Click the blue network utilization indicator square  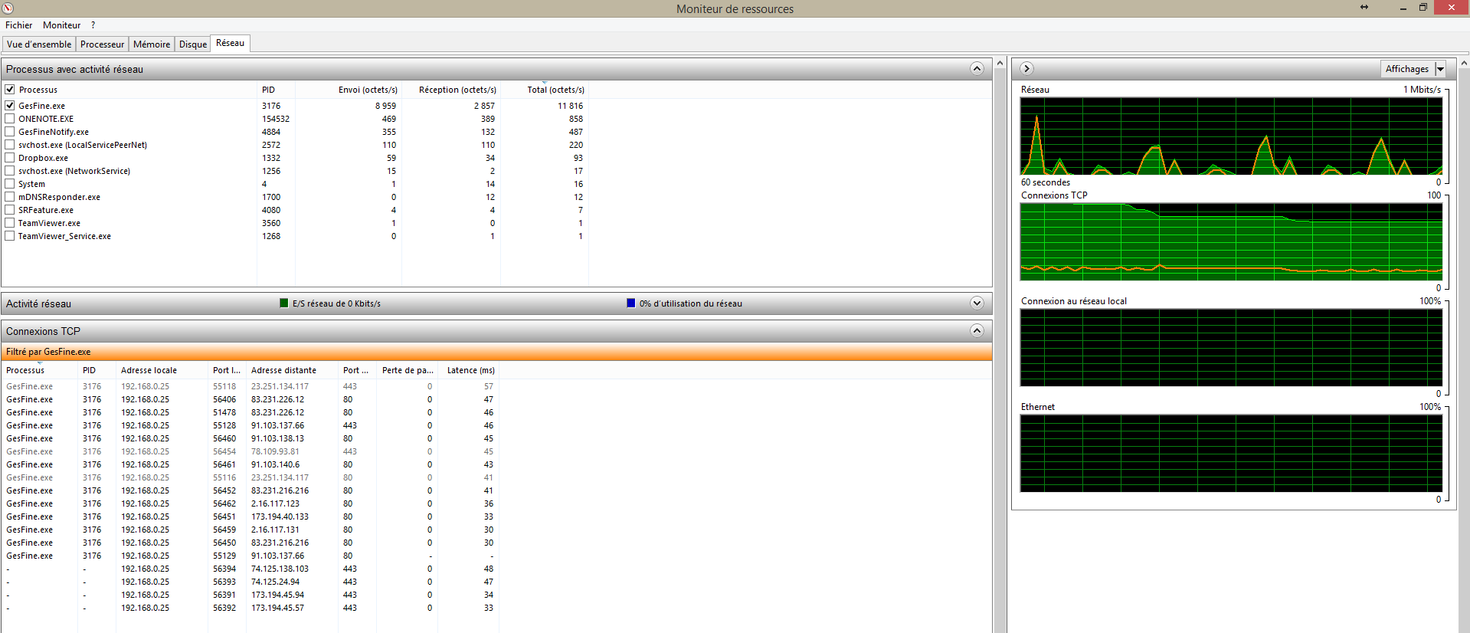coord(631,303)
